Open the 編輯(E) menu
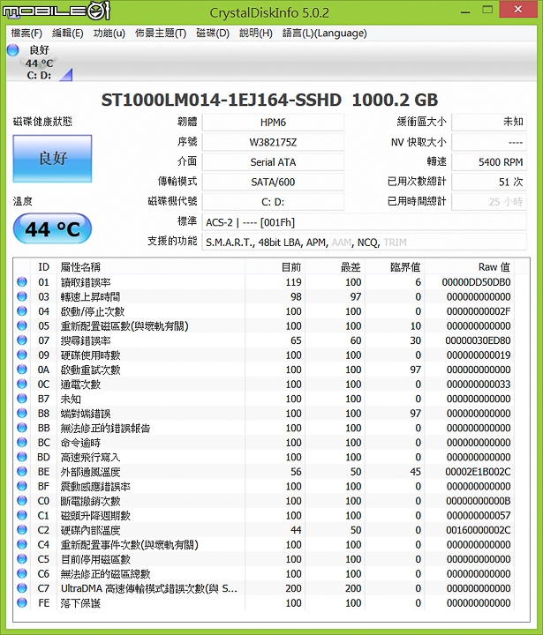 67,33
